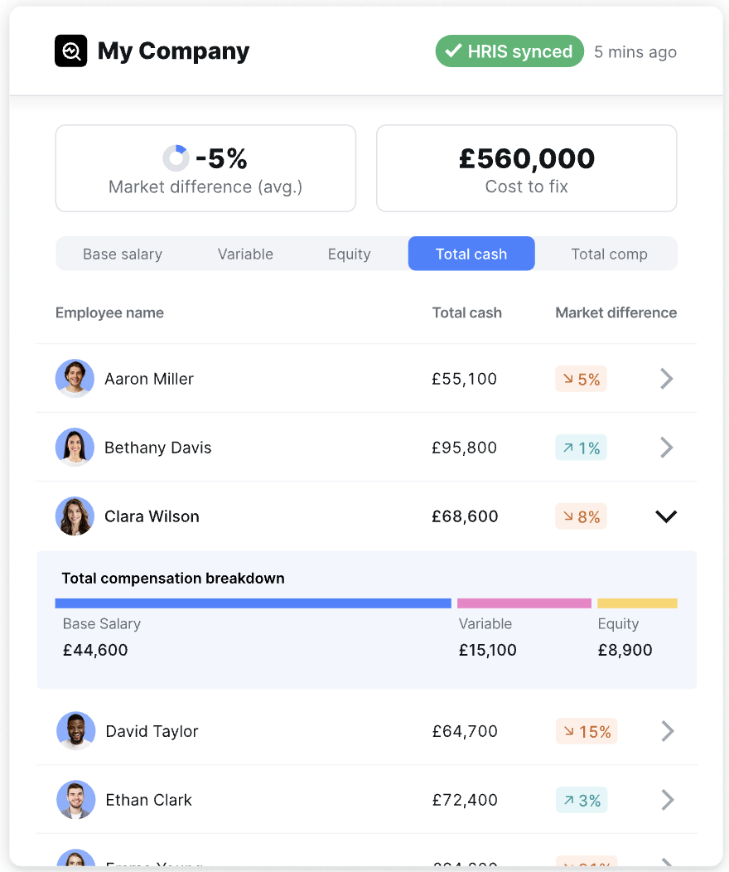Open Ethan Clark's details chevron
729x872 pixels.
667,800
